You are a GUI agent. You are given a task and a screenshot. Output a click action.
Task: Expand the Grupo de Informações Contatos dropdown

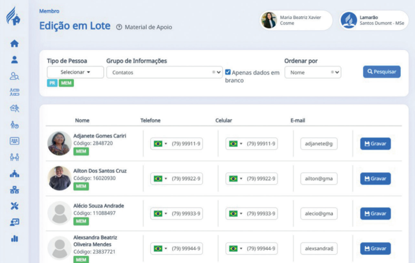point(165,73)
